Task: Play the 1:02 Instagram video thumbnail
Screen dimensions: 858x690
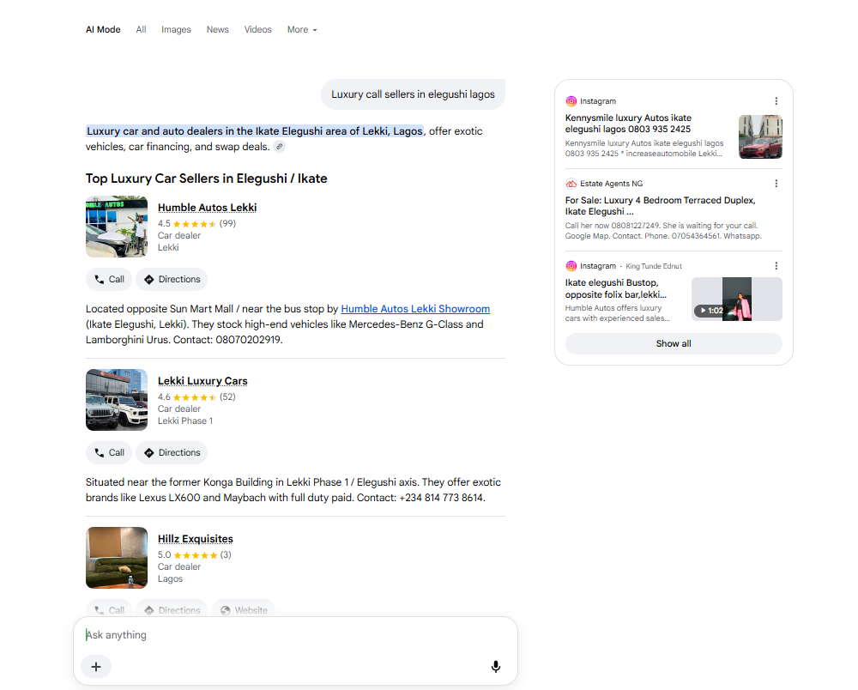Action: (x=736, y=299)
